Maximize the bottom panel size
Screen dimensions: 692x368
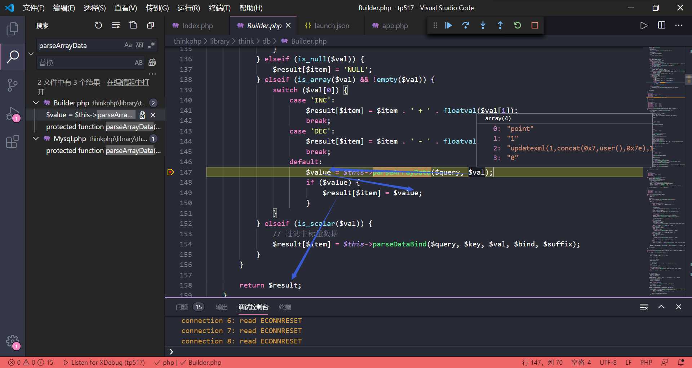point(661,307)
